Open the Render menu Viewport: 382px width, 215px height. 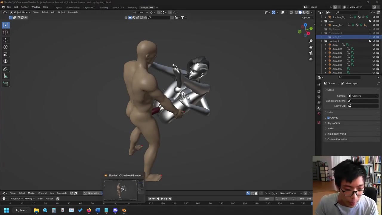pyautogui.click(x=24, y=7)
